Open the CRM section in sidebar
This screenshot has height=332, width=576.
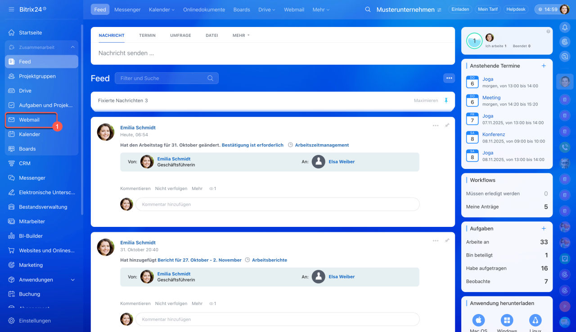coord(25,164)
